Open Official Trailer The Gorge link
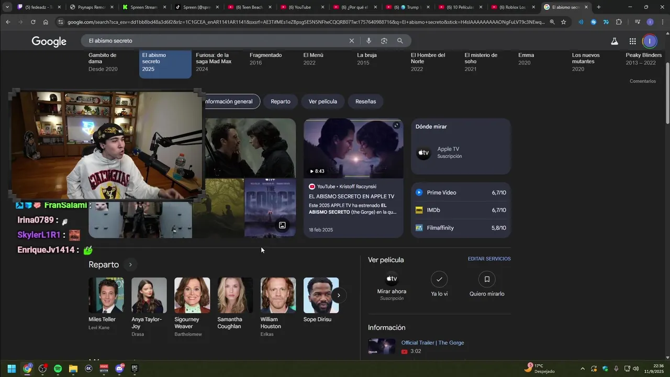670x377 pixels. (432, 342)
